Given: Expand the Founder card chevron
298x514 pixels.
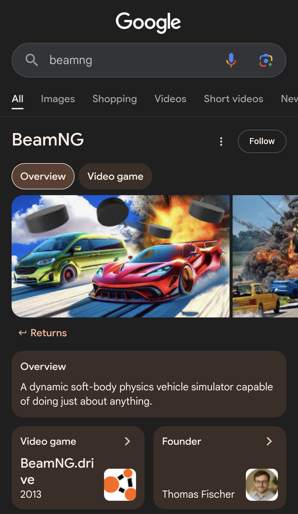Looking at the screenshot, I should (x=269, y=441).
